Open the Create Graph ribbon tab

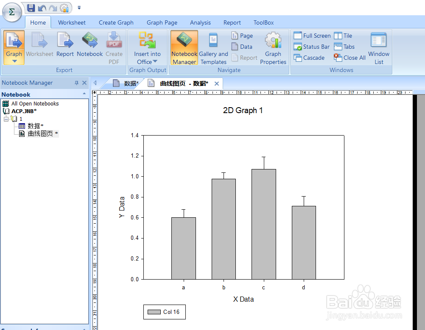click(x=116, y=22)
